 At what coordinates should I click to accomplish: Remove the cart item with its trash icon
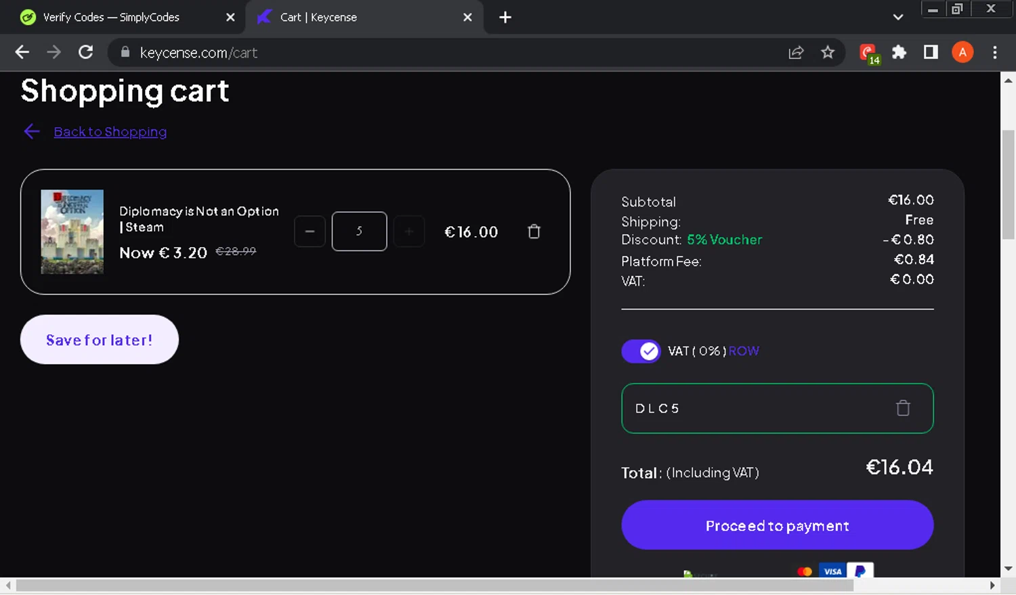click(x=534, y=232)
